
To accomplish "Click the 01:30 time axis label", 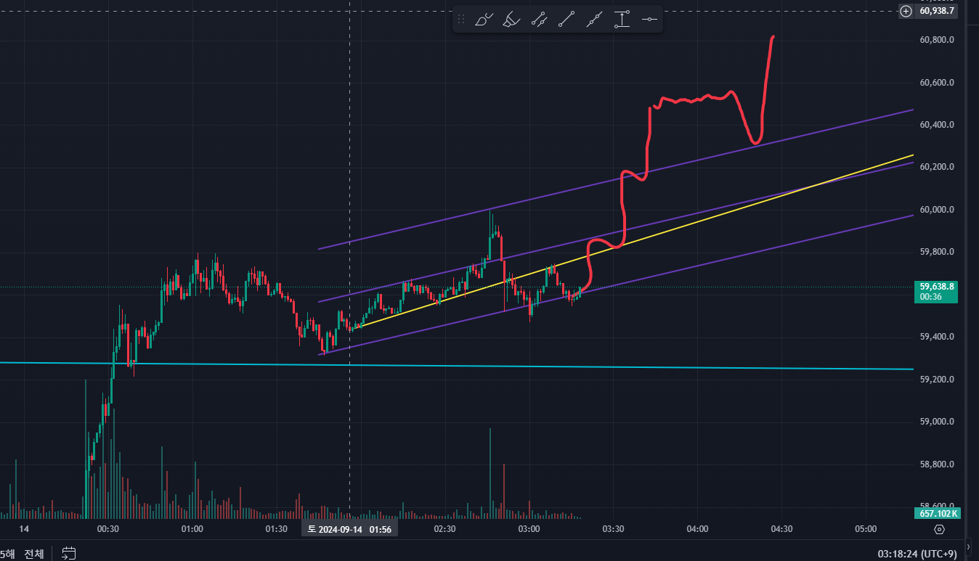I will tap(276, 529).
